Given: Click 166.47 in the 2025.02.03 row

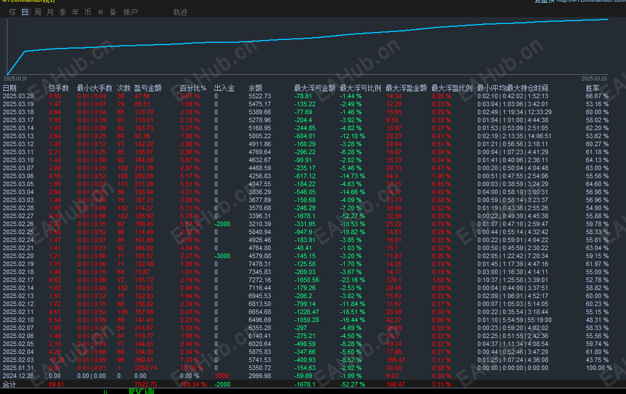Looking at the screenshot, I should (x=395, y=360).
